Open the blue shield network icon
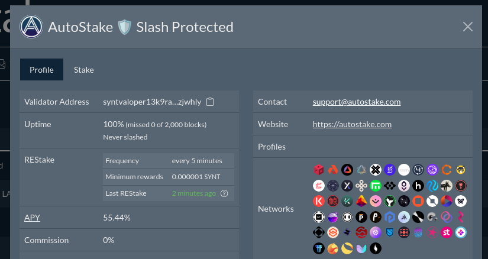This screenshot has width=488, height=259. pos(390,232)
